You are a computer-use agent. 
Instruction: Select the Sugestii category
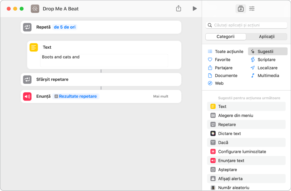click(268, 51)
